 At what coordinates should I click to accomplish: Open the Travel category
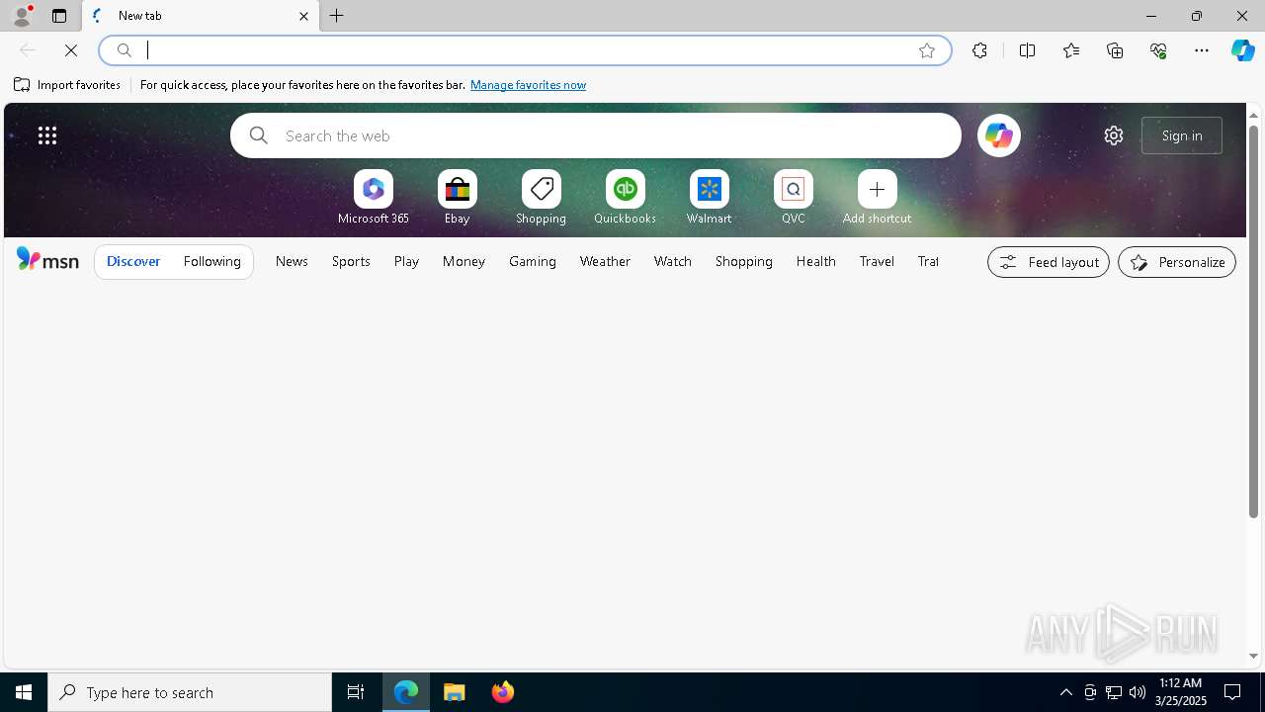pos(877,261)
